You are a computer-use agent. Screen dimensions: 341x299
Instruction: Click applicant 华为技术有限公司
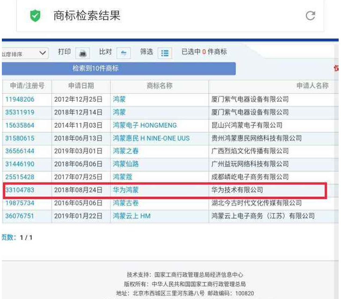[x=237, y=190]
